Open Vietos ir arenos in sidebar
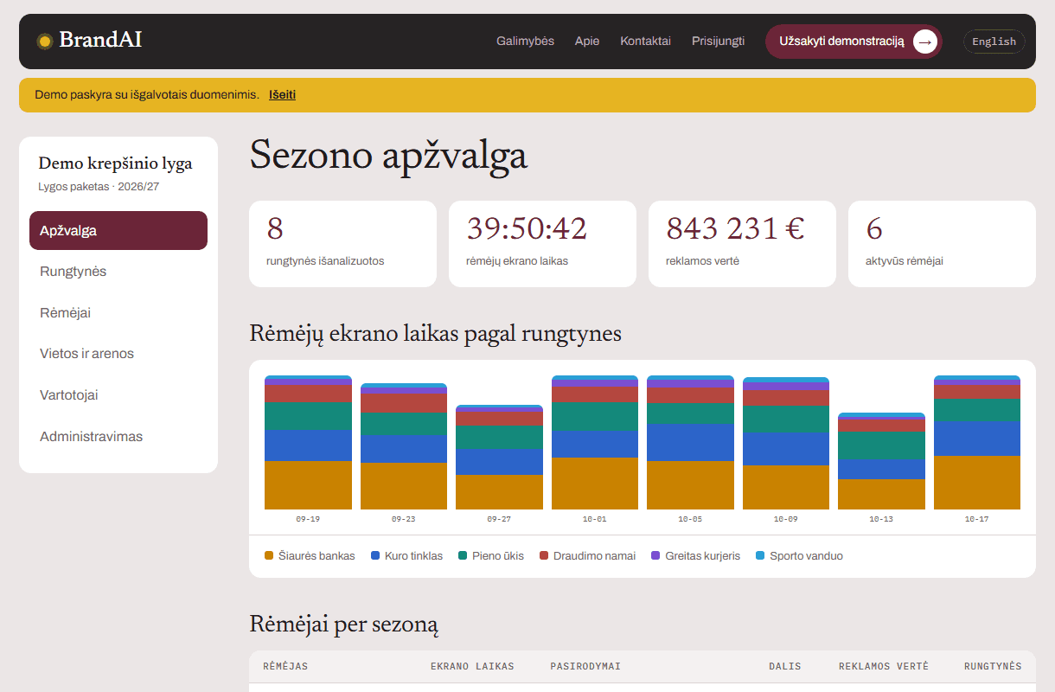The width and height of the screenshot is (1055, 692). pos(118,354)
